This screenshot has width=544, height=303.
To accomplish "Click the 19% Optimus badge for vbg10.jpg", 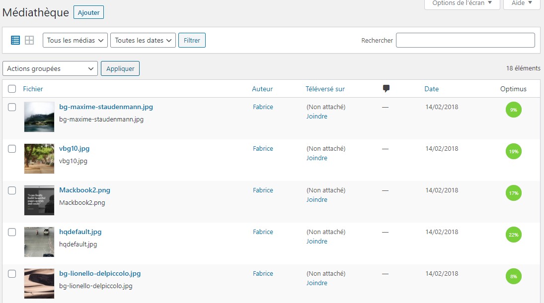I will (513, 151).
